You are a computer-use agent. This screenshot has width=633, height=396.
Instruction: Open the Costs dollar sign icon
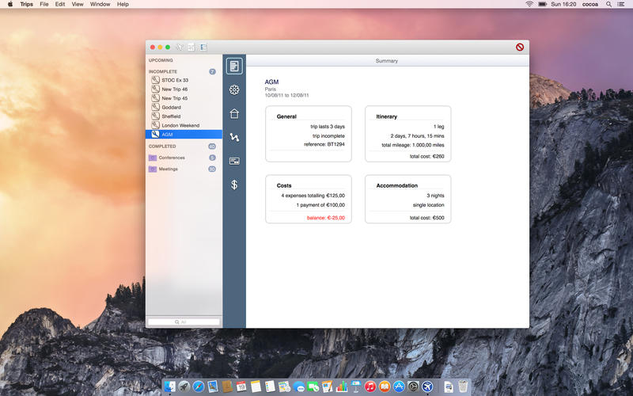[x=234, y=185]
